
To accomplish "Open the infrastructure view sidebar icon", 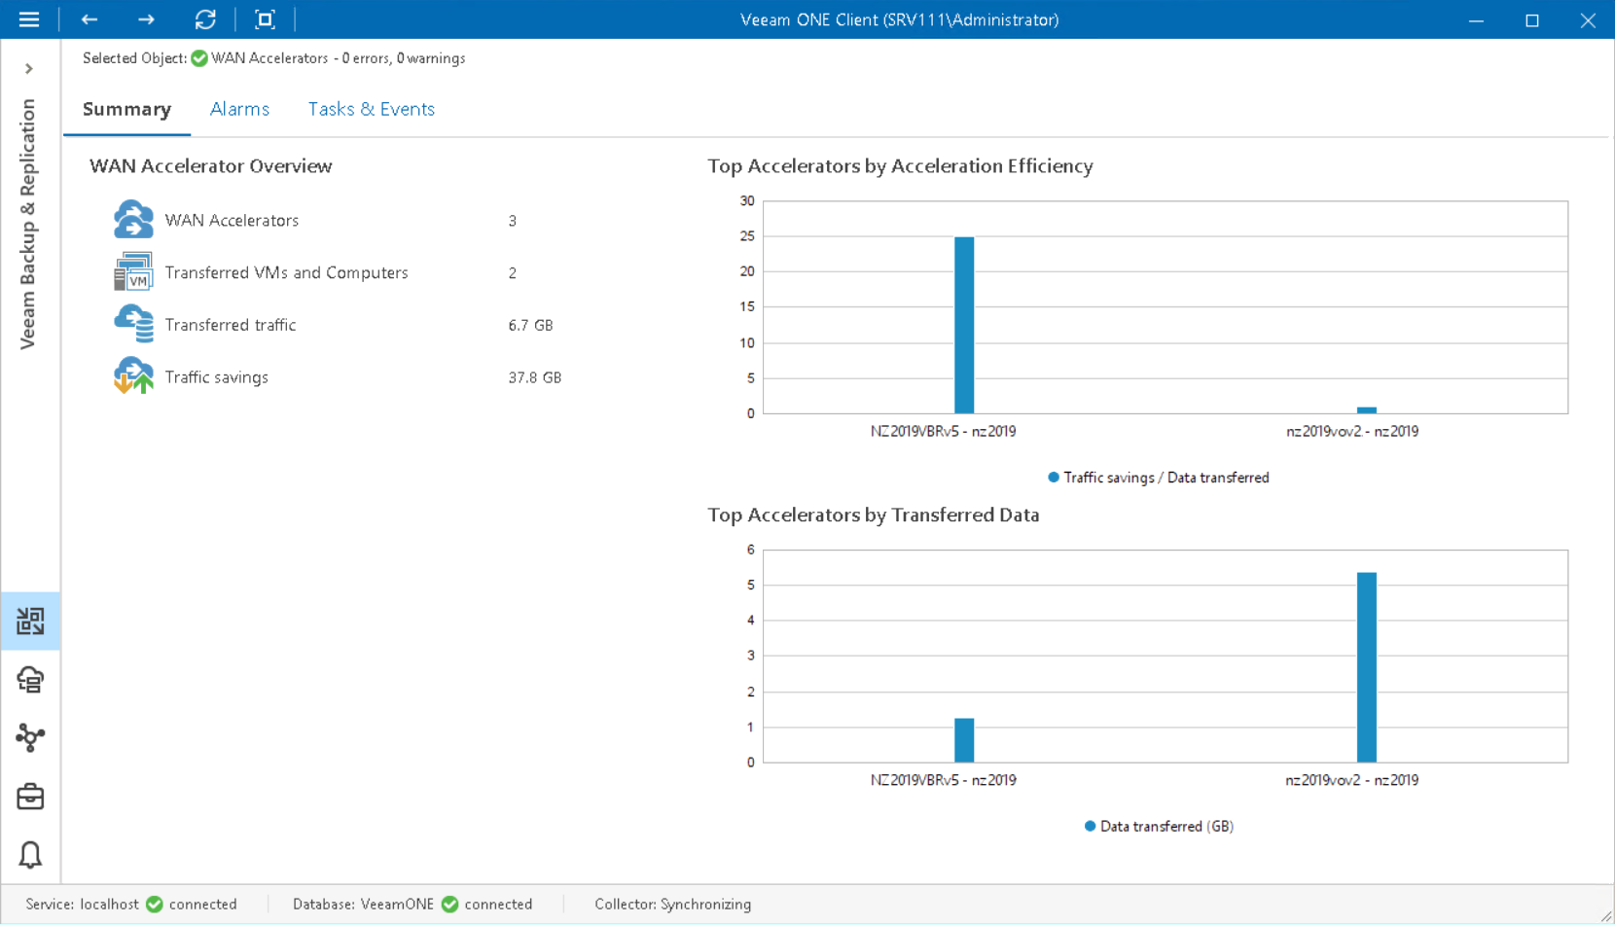I will click(30, 679).
